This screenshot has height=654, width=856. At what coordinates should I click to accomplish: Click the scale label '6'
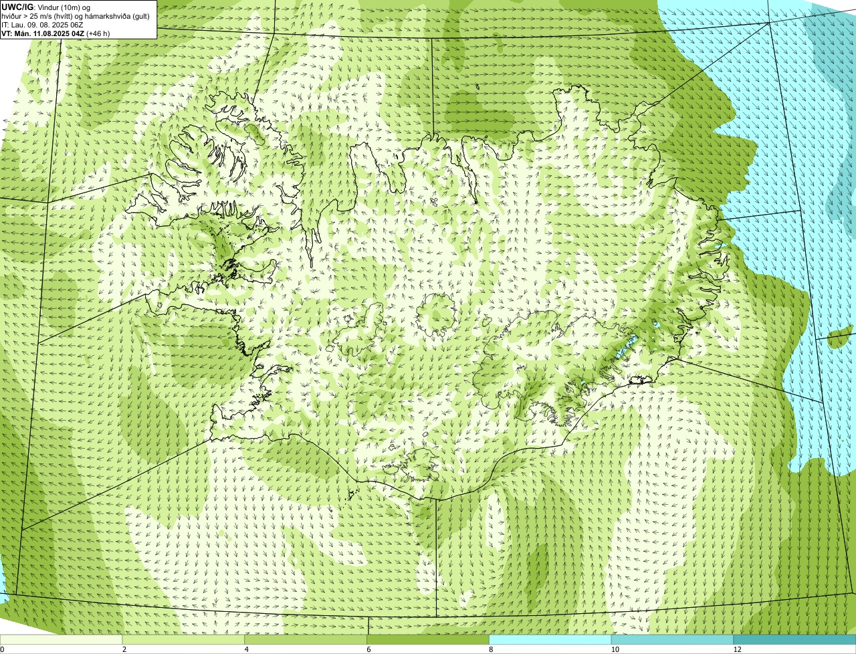coord(368,649)
